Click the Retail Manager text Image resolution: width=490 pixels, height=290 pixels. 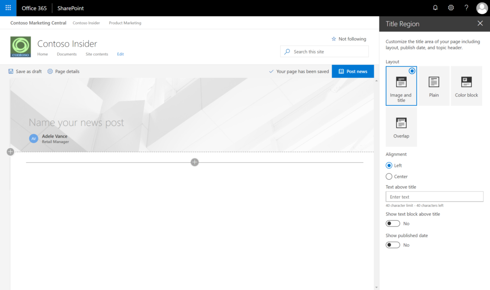click(56, 142)
